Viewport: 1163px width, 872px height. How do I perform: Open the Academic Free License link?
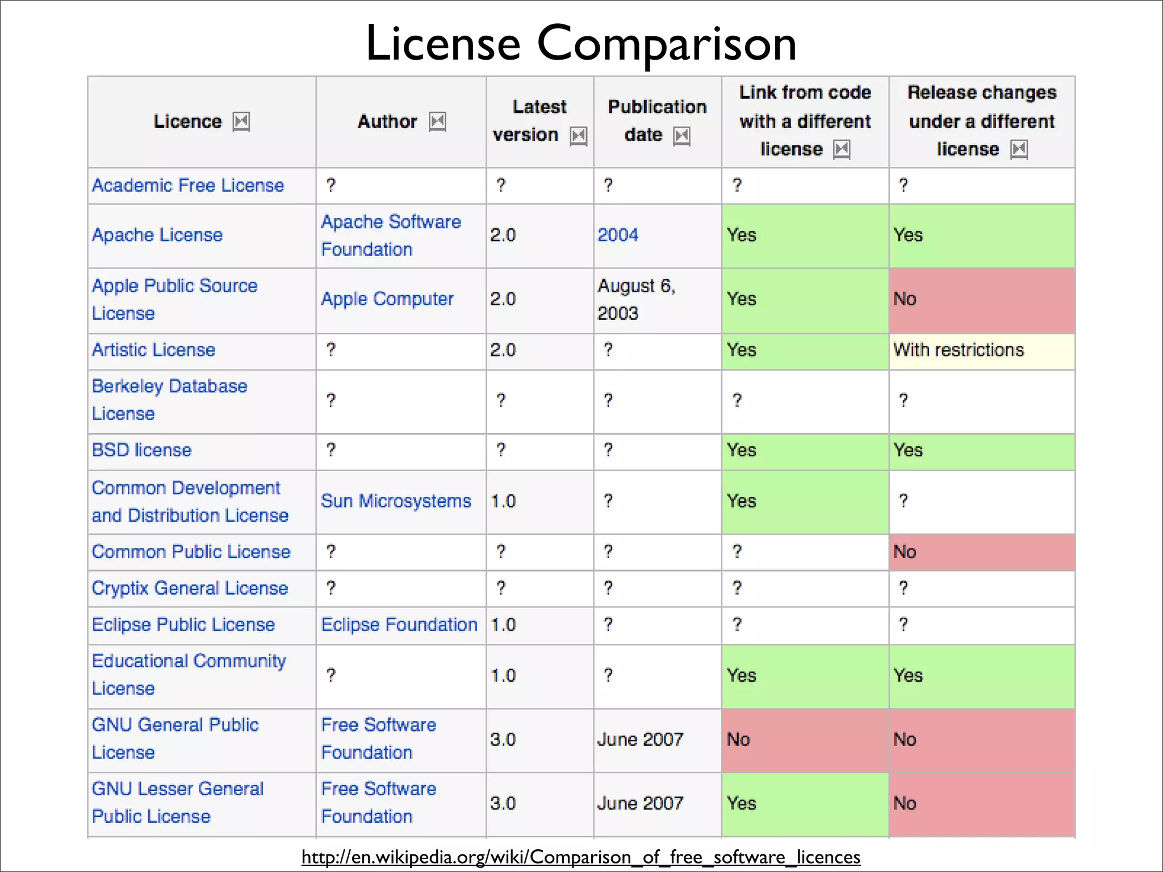pos(188,186)
